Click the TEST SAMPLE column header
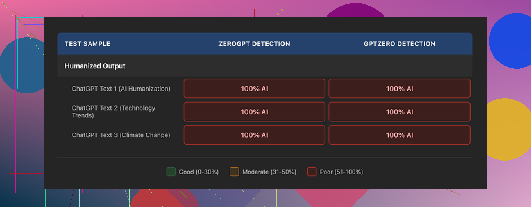Screen dimensions: 531x207 pyautogui.click(x=87, y=44)
